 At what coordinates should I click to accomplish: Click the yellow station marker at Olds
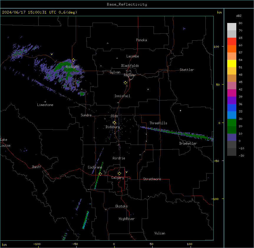tap(114, 123)
